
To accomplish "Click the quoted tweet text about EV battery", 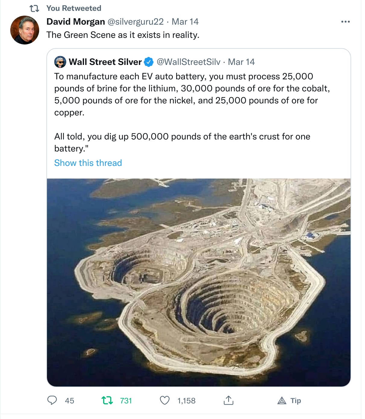I will (192, 94).
